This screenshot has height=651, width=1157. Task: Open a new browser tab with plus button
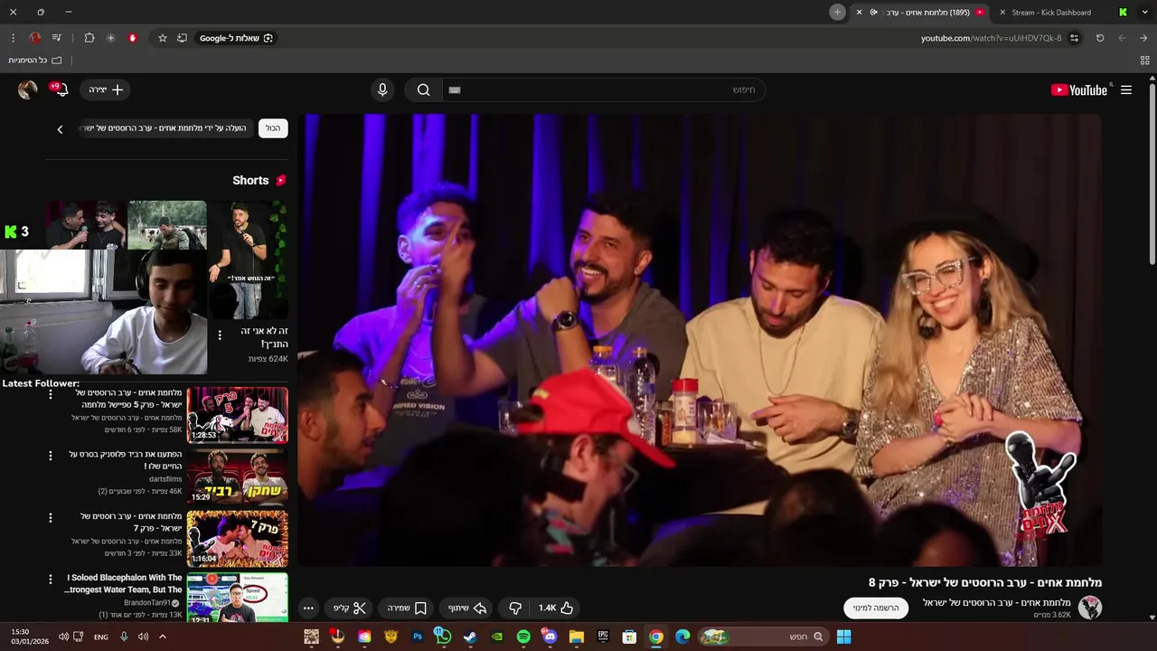point(838,12)
